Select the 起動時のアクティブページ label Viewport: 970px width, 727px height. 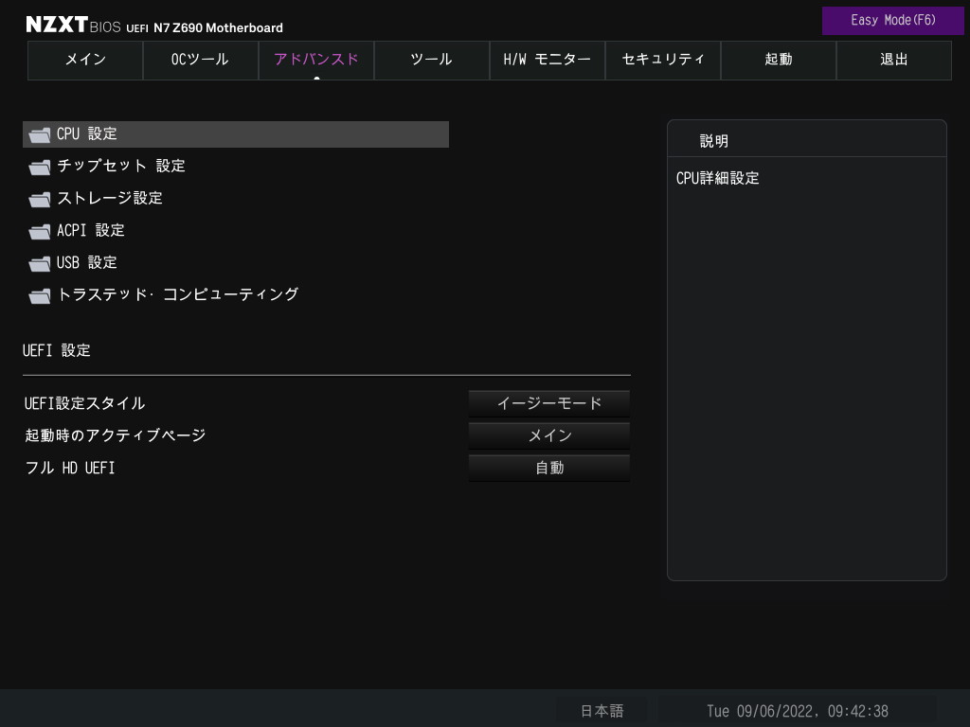pos(115,435)
